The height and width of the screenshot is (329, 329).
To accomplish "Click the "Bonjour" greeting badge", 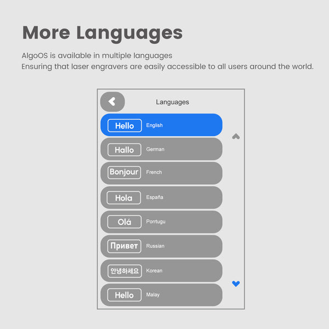I will tap(124, 172).
